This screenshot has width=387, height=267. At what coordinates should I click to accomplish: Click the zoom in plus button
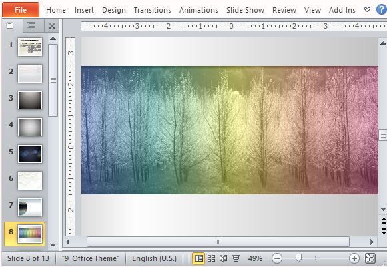point(354,258)
